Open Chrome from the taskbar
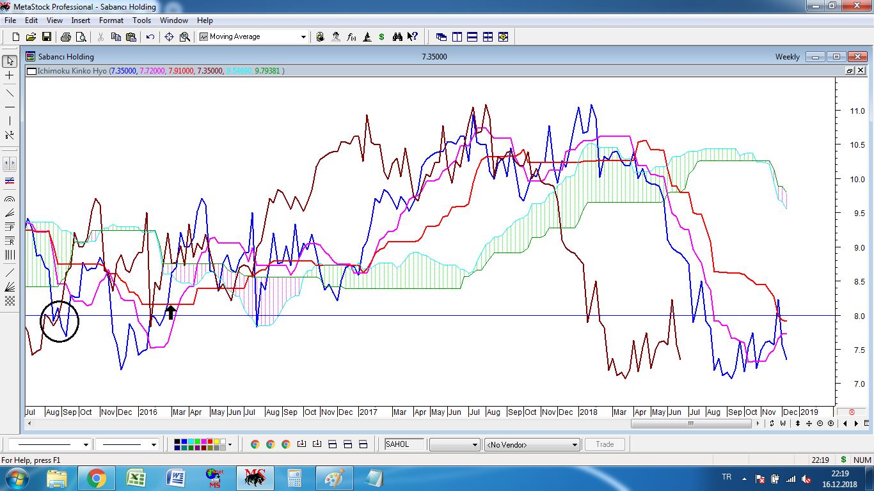874x491 pixels. coord(97,478)
